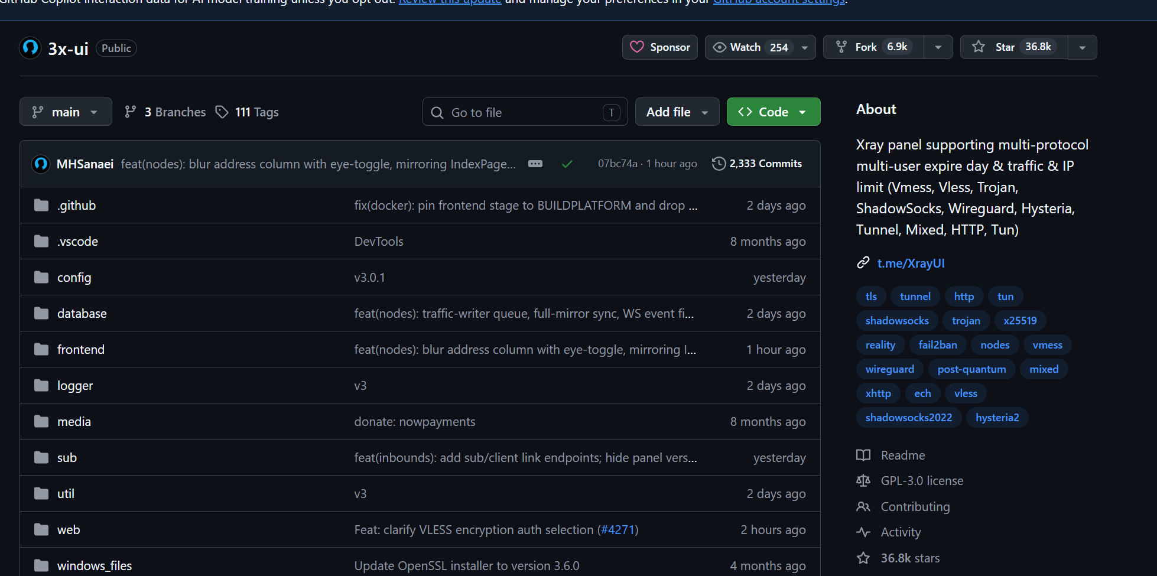The height and width of the screenshot is (576, 1157).
Task: Open the .github folder icon
Action: click(41, 205)
